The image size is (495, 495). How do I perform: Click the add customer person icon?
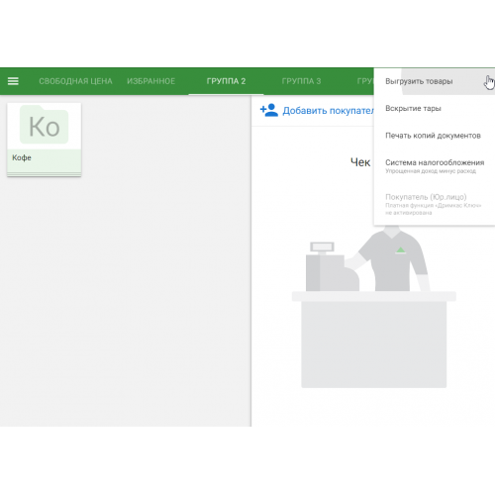(269, 110)
